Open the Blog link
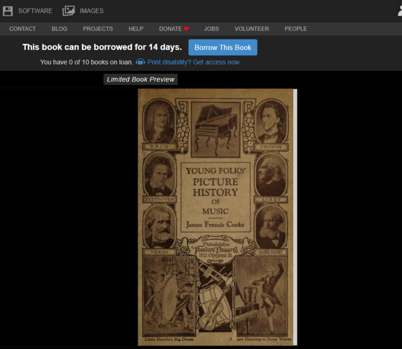 pyautogui.click(x=59, y=29)
